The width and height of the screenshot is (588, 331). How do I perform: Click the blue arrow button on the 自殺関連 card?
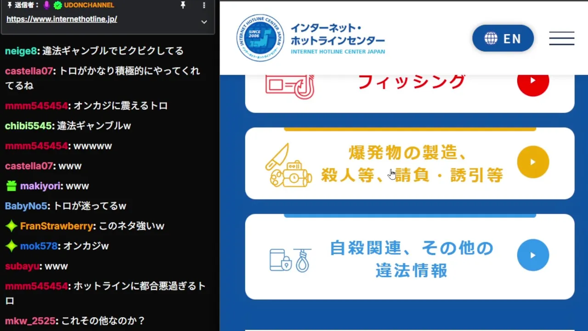tap(533, 255)
